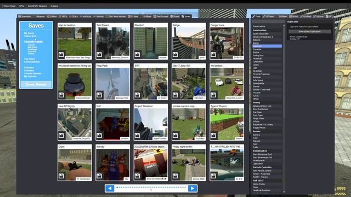Click Show Saved Duplications button
Viewport: 351px width, 197px height.
pos(309,32)
